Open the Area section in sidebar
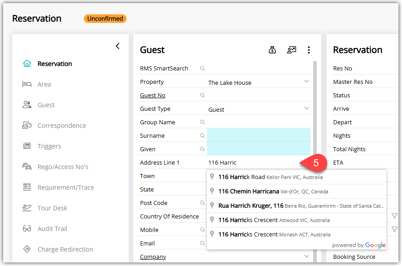The height and width of the screenshot is (266, 402). pyautogui.click(x=44, y=84)
